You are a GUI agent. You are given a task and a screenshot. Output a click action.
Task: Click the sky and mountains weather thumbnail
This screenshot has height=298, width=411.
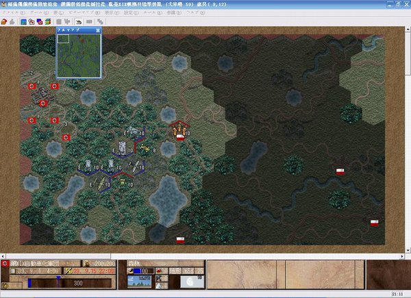tap(139, 282)
